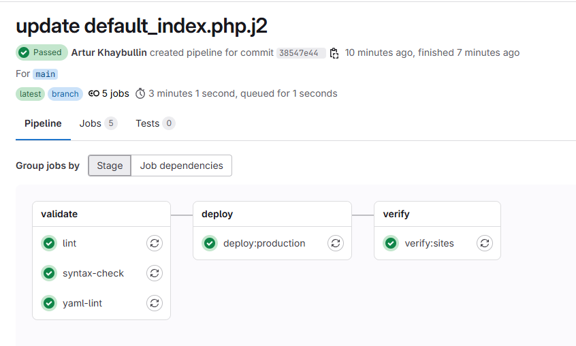Select the Pipeline tab

[43, 123]
